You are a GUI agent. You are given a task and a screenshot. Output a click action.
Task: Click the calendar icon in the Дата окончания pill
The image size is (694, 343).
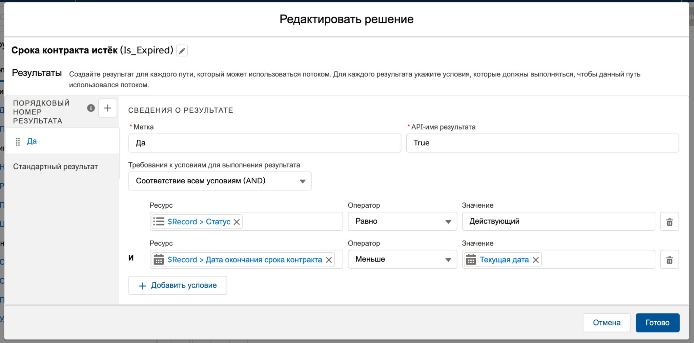159,260
